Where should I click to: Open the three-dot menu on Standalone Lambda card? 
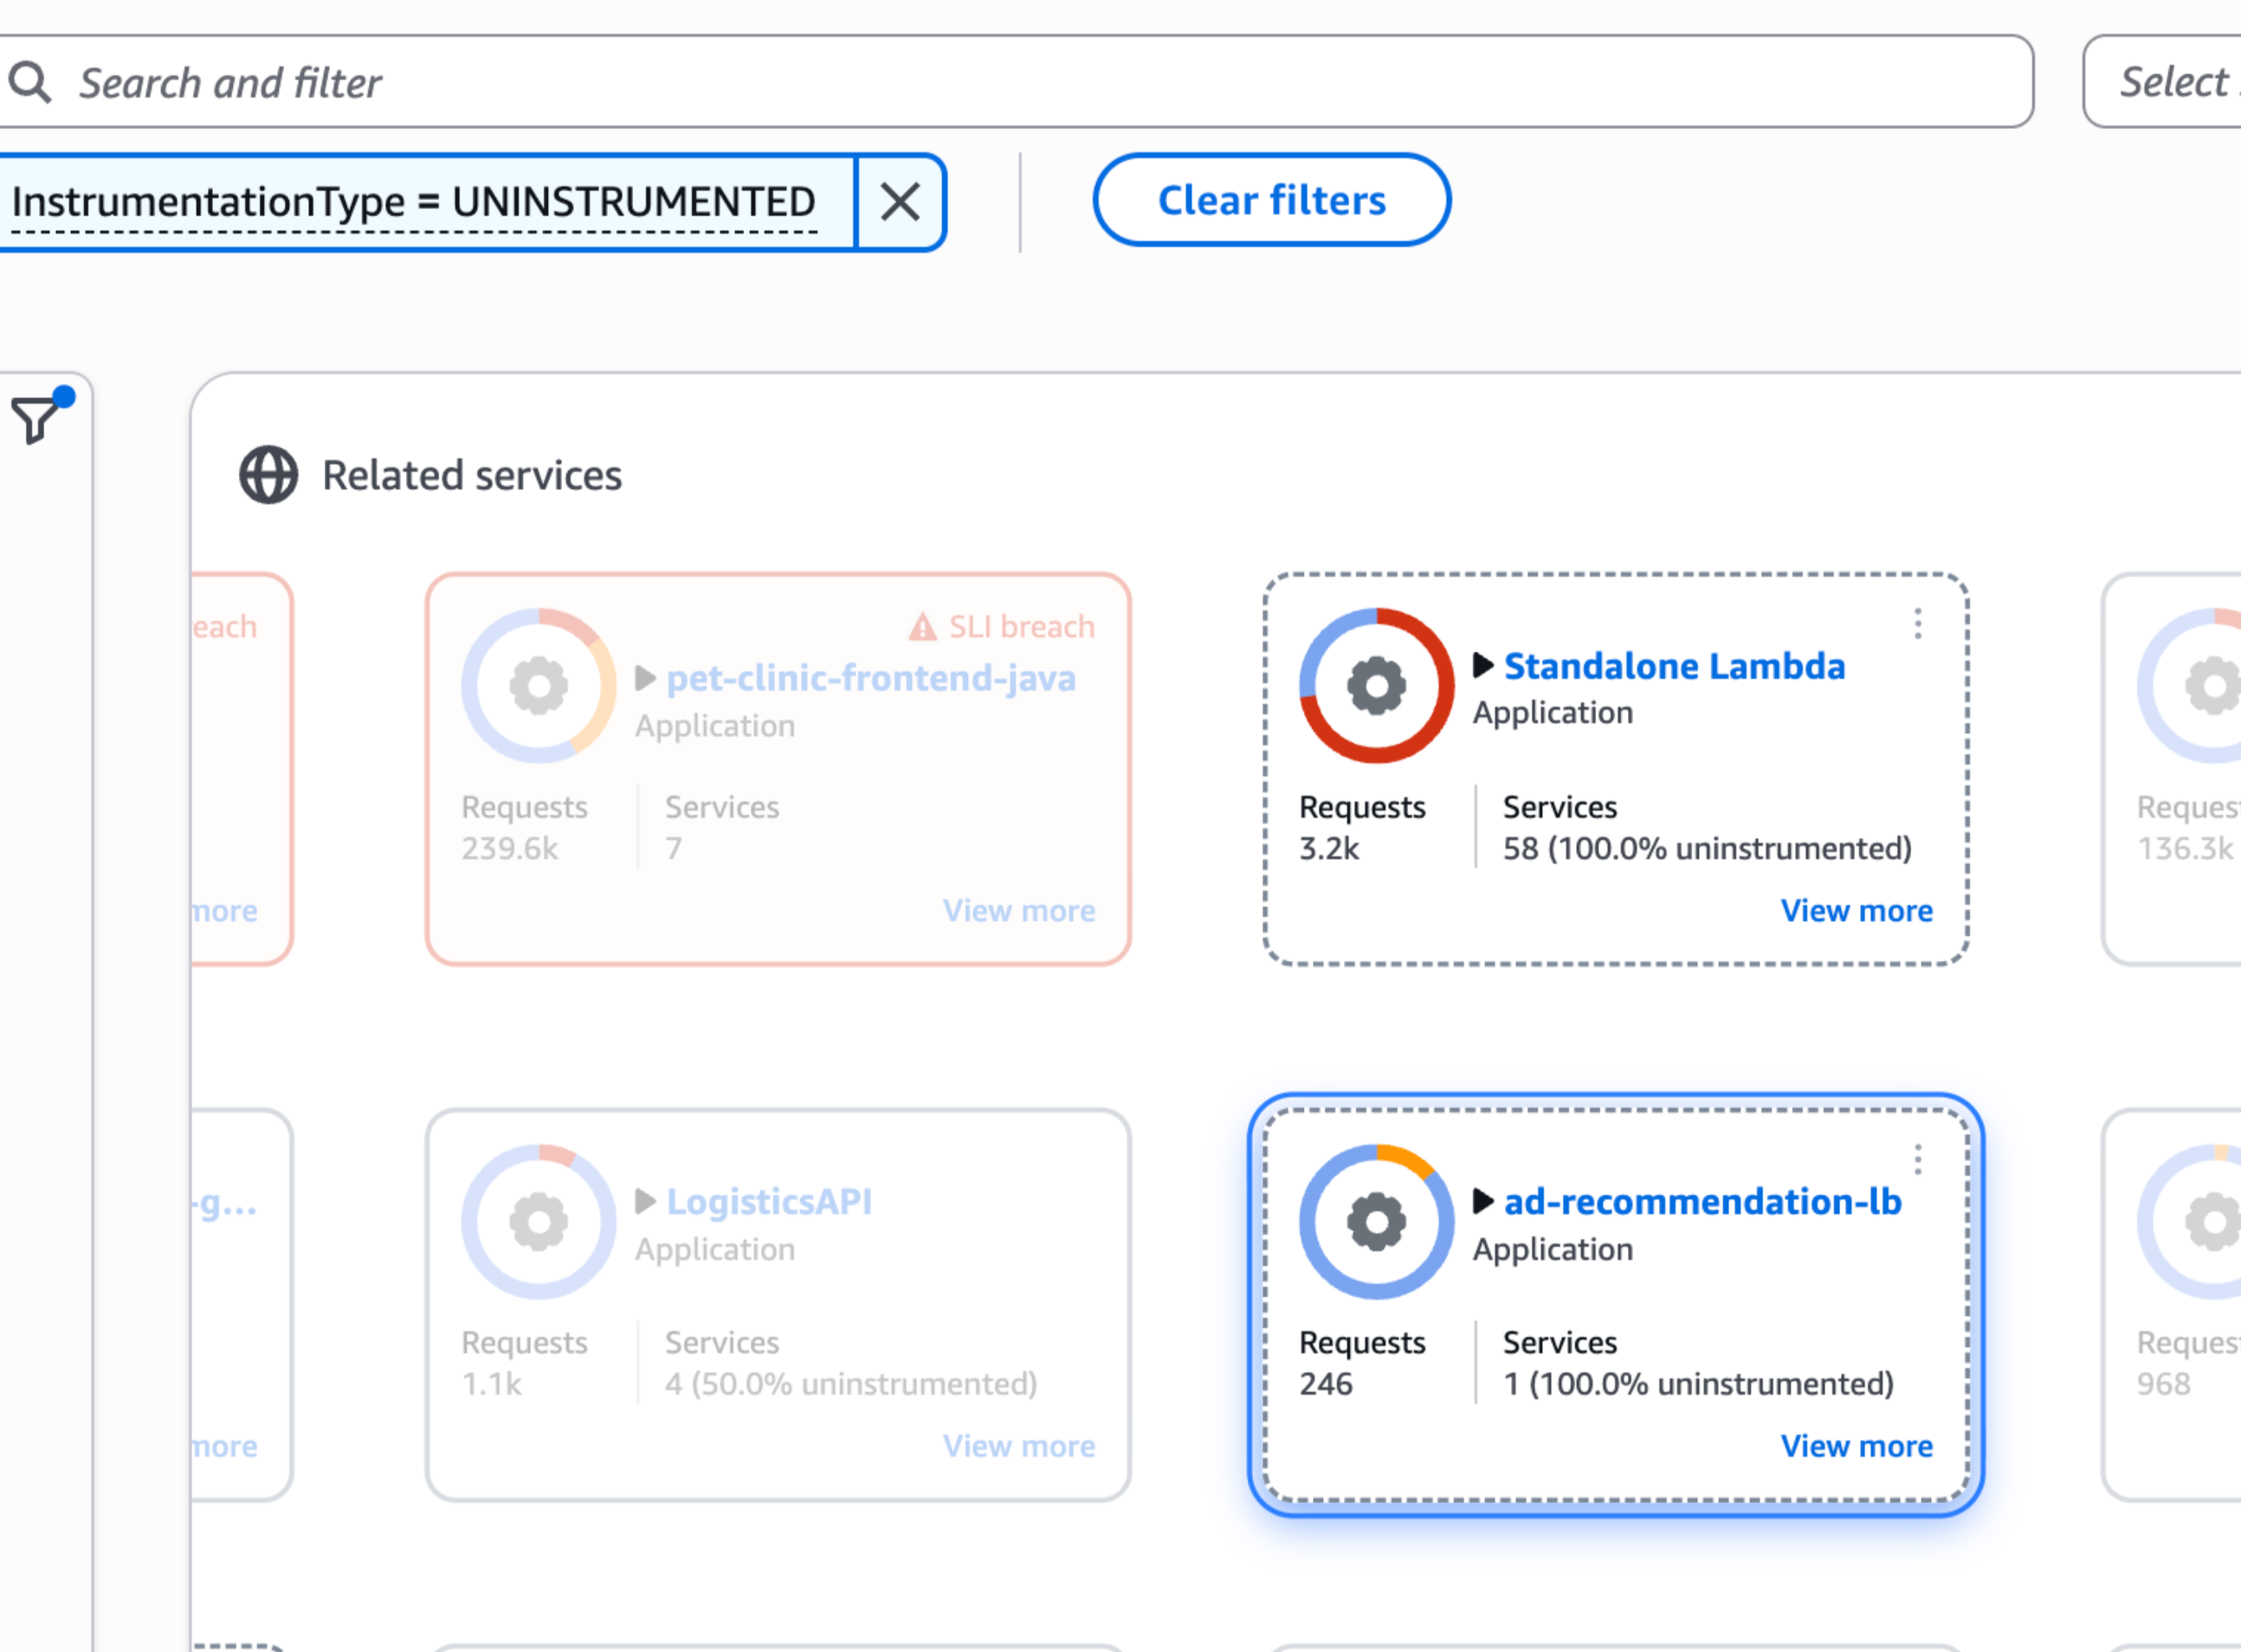1917,625
